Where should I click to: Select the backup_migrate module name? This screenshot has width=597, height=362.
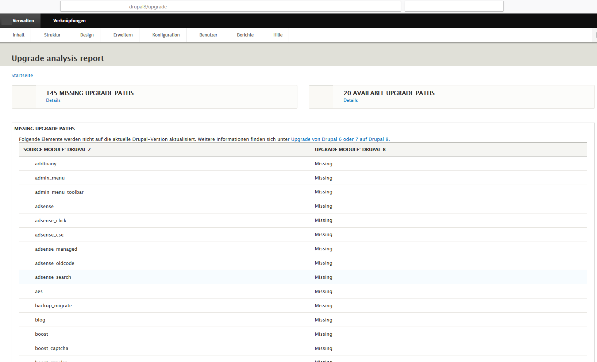pyautogui.click(x=53, y=306)
